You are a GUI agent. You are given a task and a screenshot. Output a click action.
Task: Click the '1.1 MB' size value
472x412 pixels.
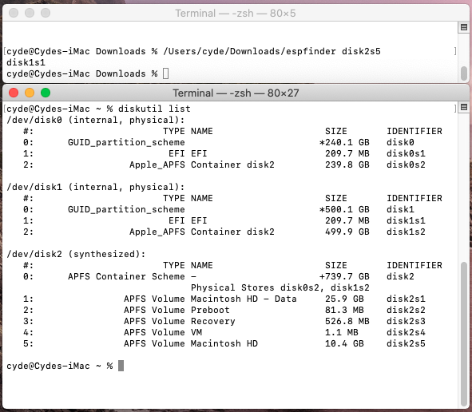[x=342, y=332]
